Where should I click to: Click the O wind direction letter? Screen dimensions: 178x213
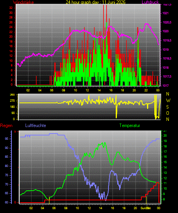tap(168, 113)
